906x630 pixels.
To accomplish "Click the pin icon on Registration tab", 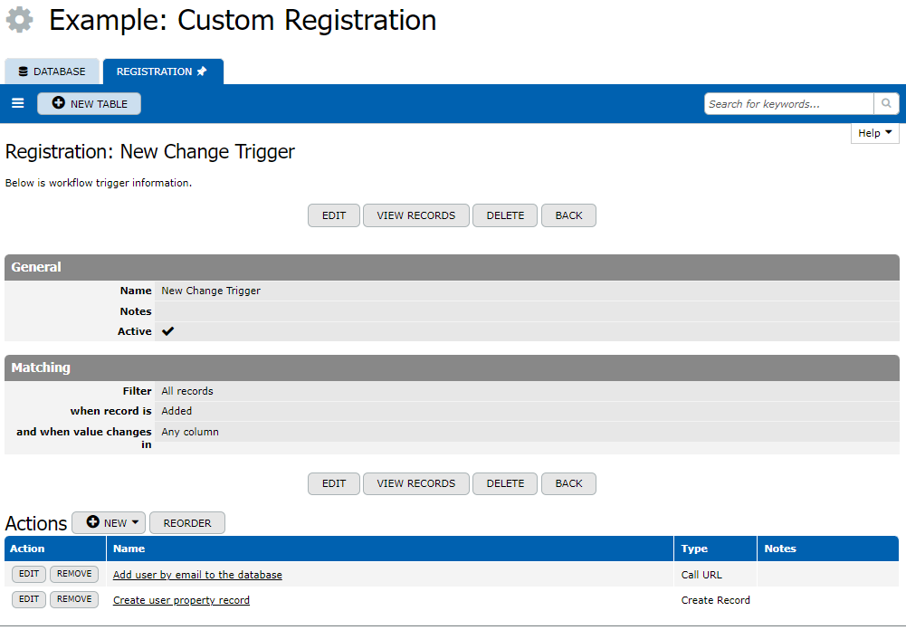I will click(202, 72).
